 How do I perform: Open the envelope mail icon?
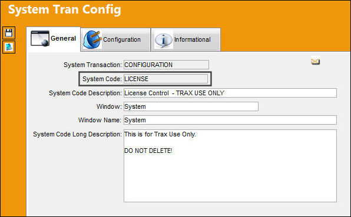coord(316,61)
